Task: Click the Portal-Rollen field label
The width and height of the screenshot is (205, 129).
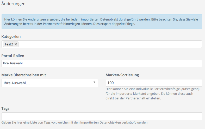Action: click(13, 56)
